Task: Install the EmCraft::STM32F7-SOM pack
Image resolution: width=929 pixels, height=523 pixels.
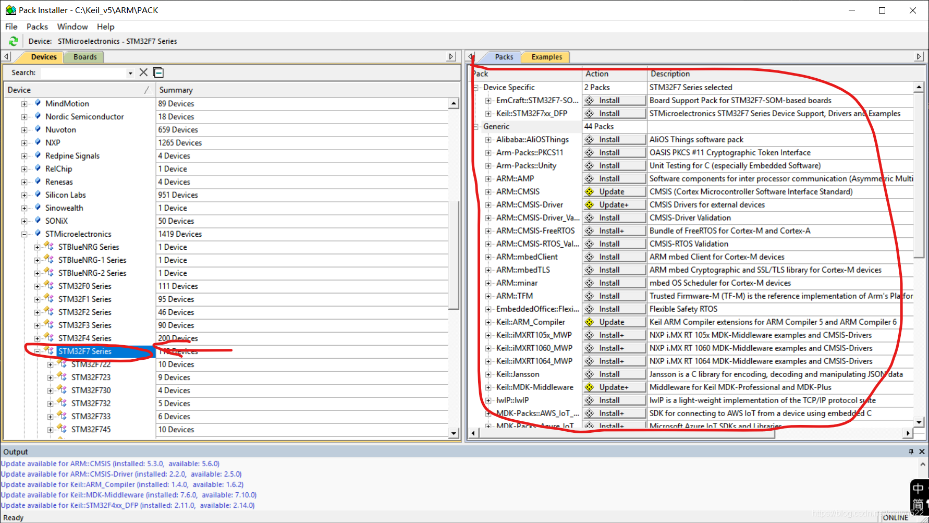Action: point(614,100)
